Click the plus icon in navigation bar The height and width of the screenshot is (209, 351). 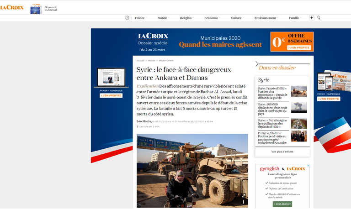(x=312, y=18)
